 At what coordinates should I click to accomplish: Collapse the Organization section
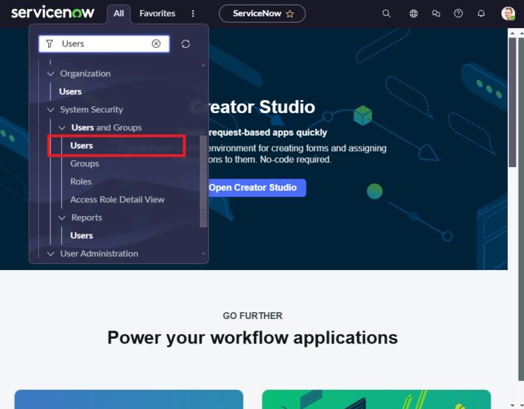point(50,74)
